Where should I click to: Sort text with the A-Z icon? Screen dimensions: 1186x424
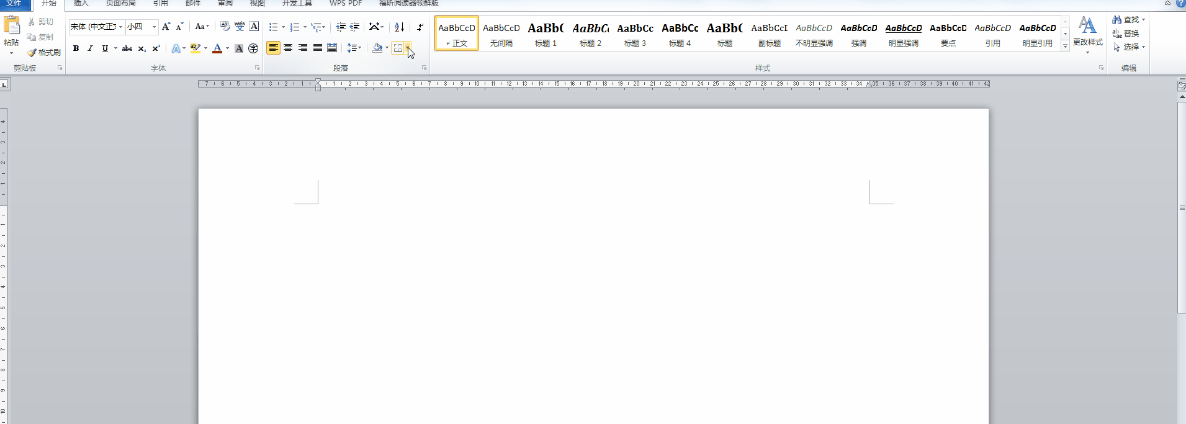point(400,27)
